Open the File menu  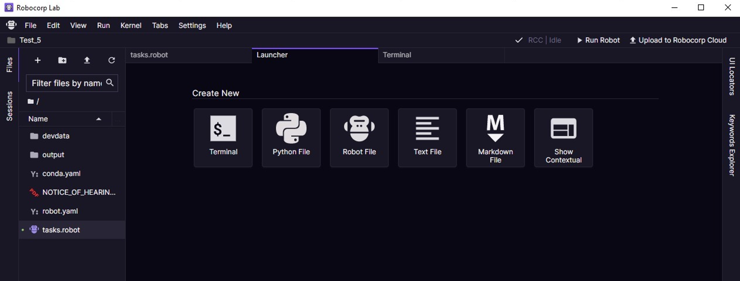tap(31, 25)
